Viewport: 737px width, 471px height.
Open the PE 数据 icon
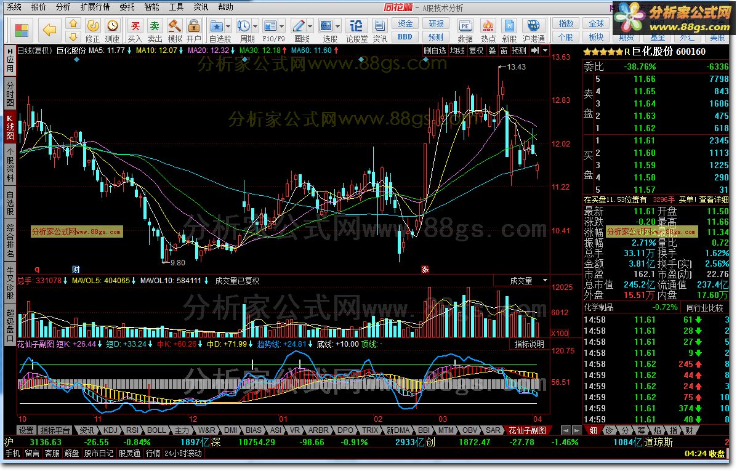pos(465,30)
